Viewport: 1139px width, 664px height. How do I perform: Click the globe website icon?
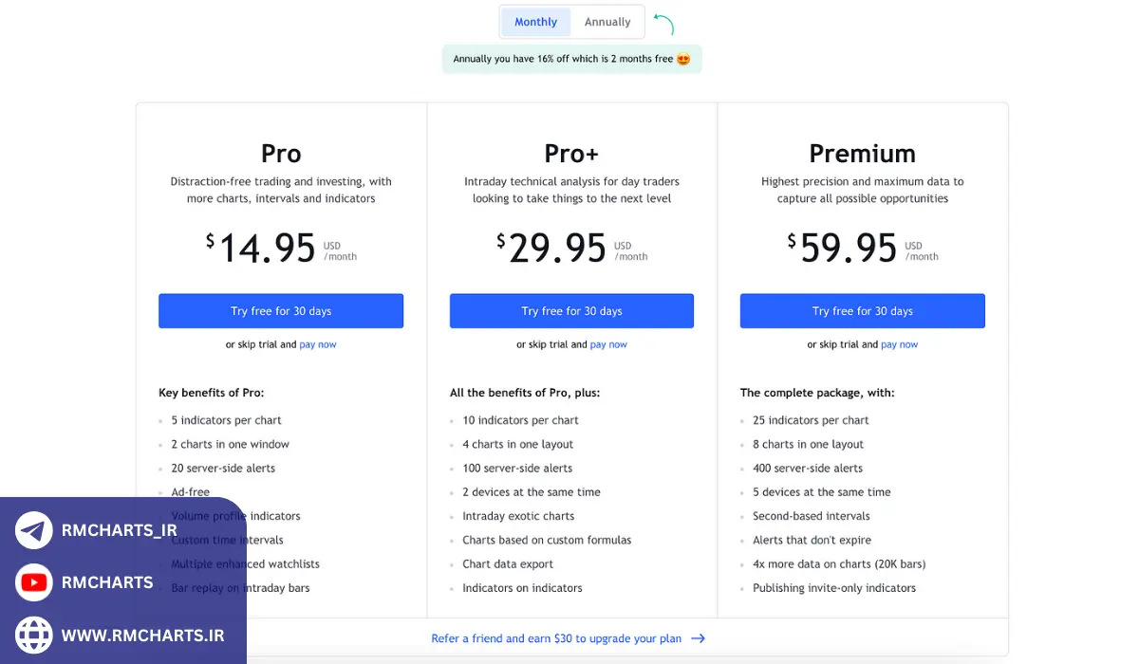coord(34,635)
